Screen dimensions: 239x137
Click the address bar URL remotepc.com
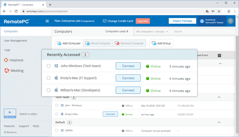[47, 11]
